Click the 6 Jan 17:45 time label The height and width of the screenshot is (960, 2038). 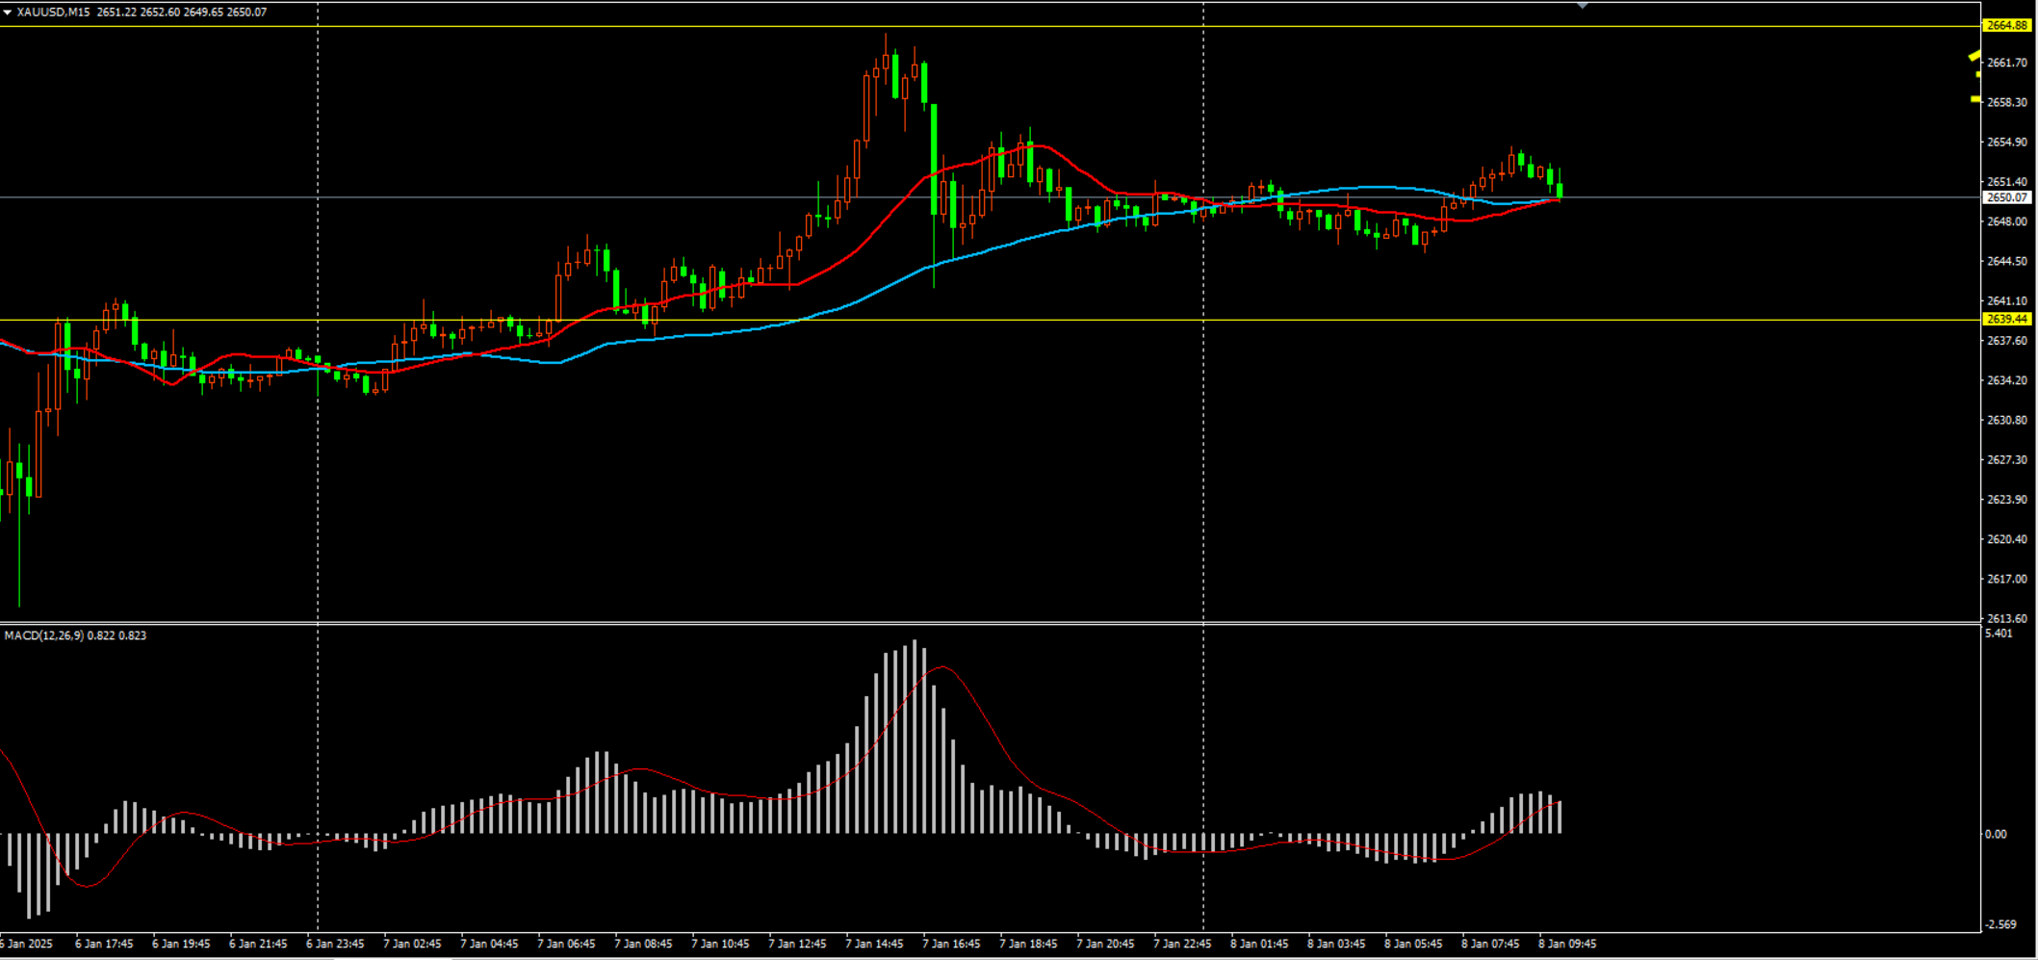[104, 944]
